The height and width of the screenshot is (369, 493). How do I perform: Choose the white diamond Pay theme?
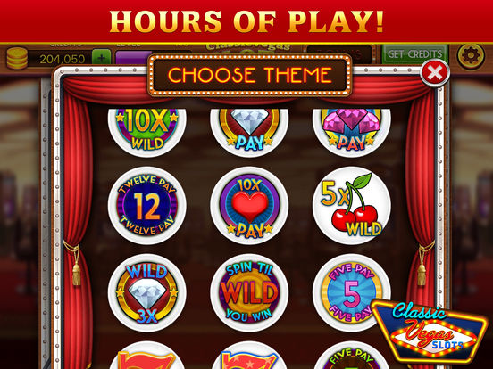(x=249, y=132)
